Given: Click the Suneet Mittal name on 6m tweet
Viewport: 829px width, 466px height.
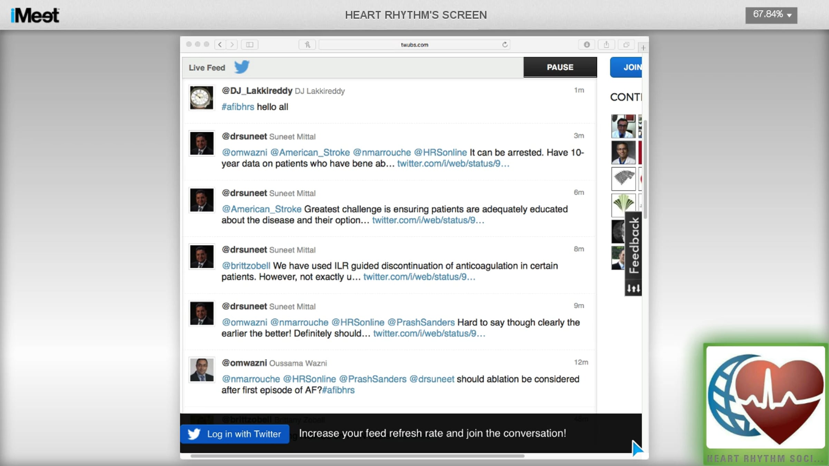Looking at the screenshot, I should 292,193.
